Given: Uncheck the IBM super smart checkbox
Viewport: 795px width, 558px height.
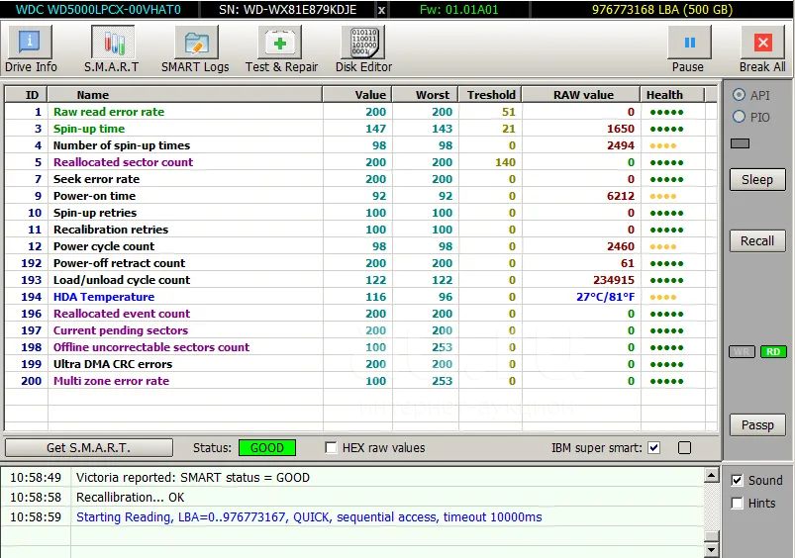Looking at the screenshot, I should point(654,447).
